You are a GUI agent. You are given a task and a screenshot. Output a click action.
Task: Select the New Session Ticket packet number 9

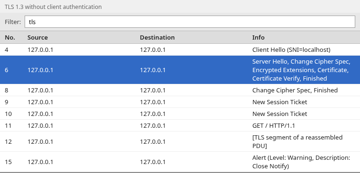point(180,102)
